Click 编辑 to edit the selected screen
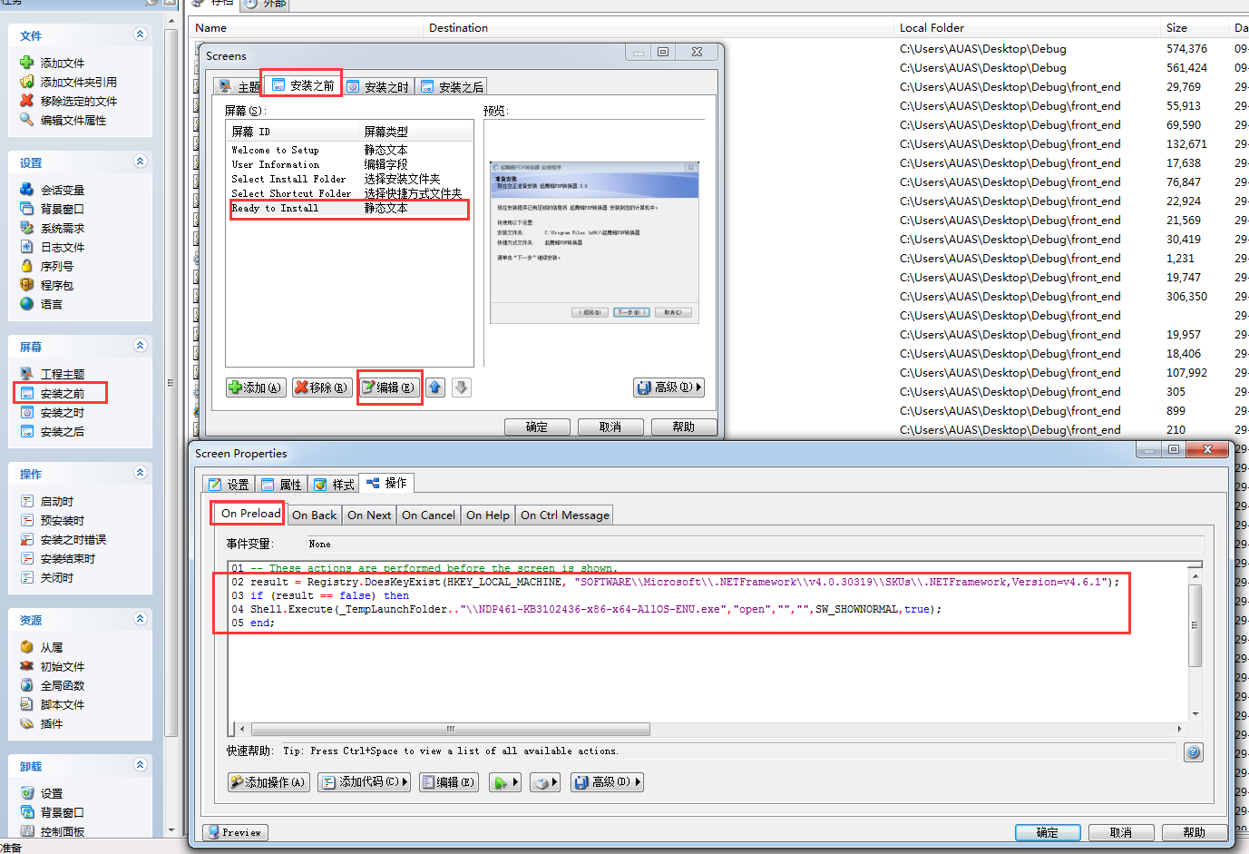This screenshot has height=854, width=1249. click(x=389, y=387)
